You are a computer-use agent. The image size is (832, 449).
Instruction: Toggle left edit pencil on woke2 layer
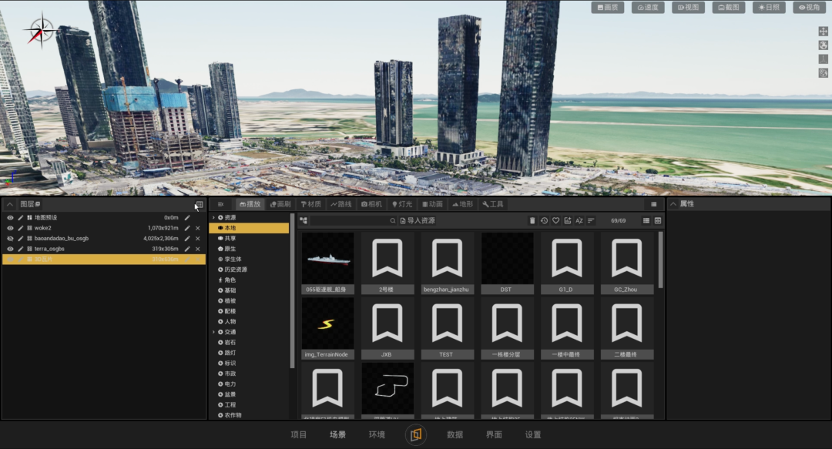click(x=21, y=228)
